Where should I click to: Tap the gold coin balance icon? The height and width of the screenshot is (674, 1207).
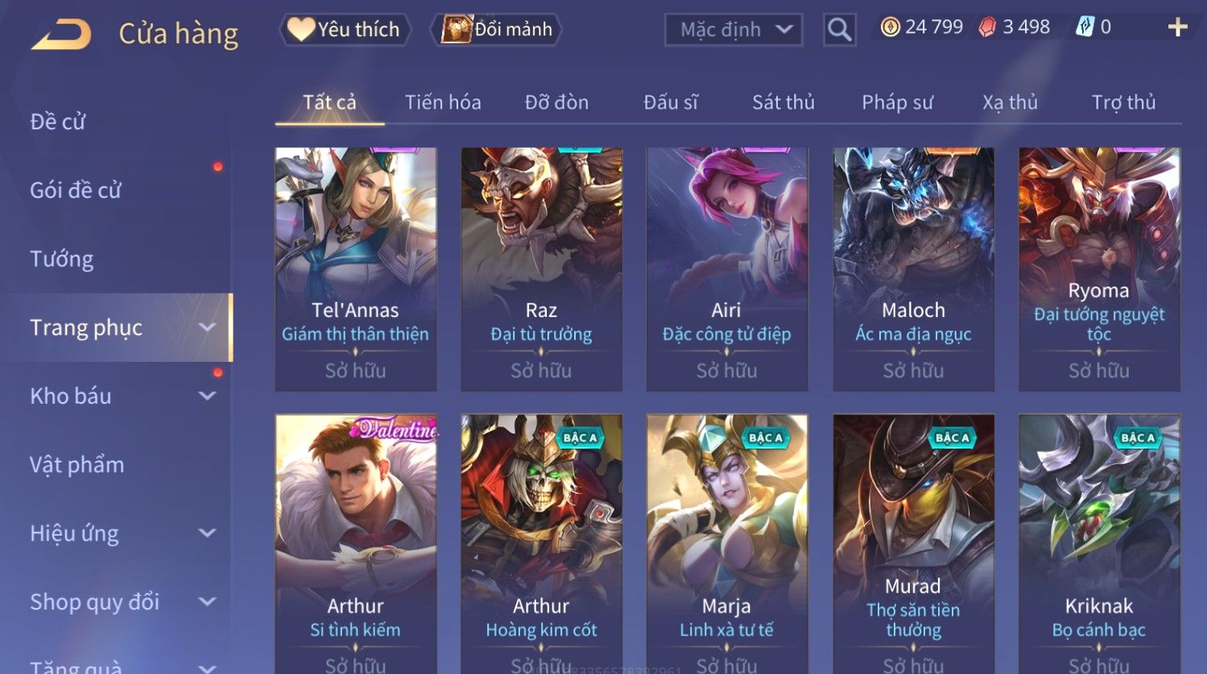point(890,27)
